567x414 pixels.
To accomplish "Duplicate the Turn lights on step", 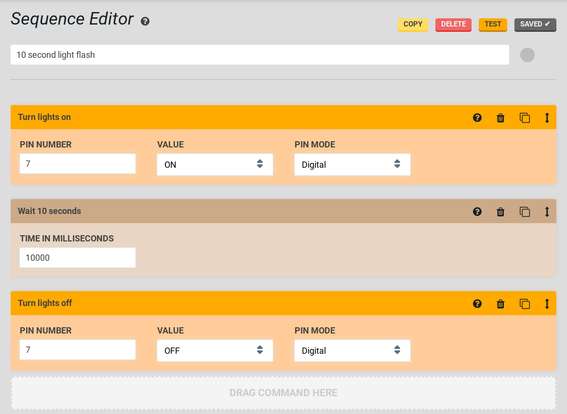I will pos(525,118).
